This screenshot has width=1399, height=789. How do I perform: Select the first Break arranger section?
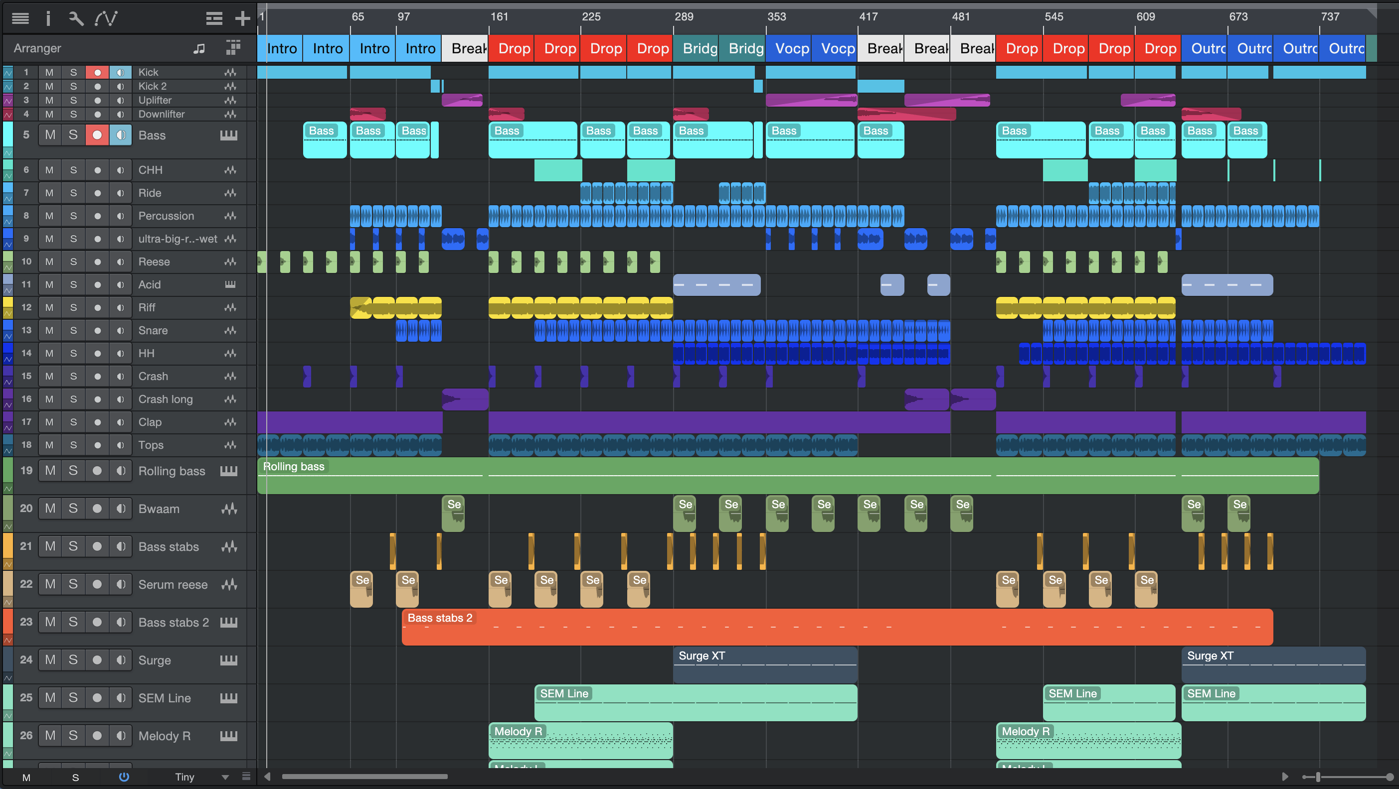click(x=465, y=48)
